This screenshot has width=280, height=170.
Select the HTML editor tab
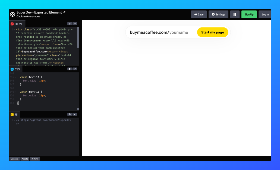click(x=17, y=24)
